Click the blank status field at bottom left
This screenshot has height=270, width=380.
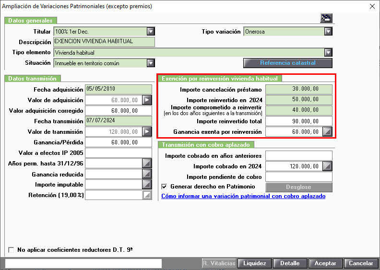tap(83, 263)
